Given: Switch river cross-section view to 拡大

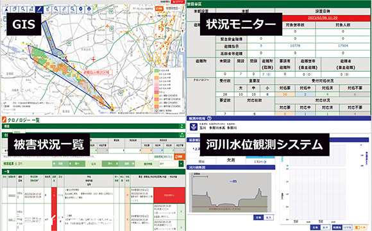Looking at the screenshot, I should tap(269, 218).
